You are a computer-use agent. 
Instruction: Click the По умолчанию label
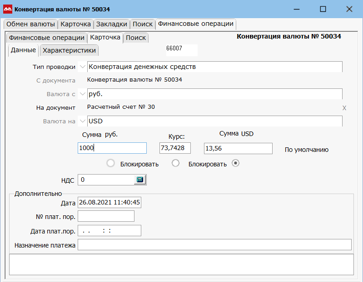coord(307,150)
